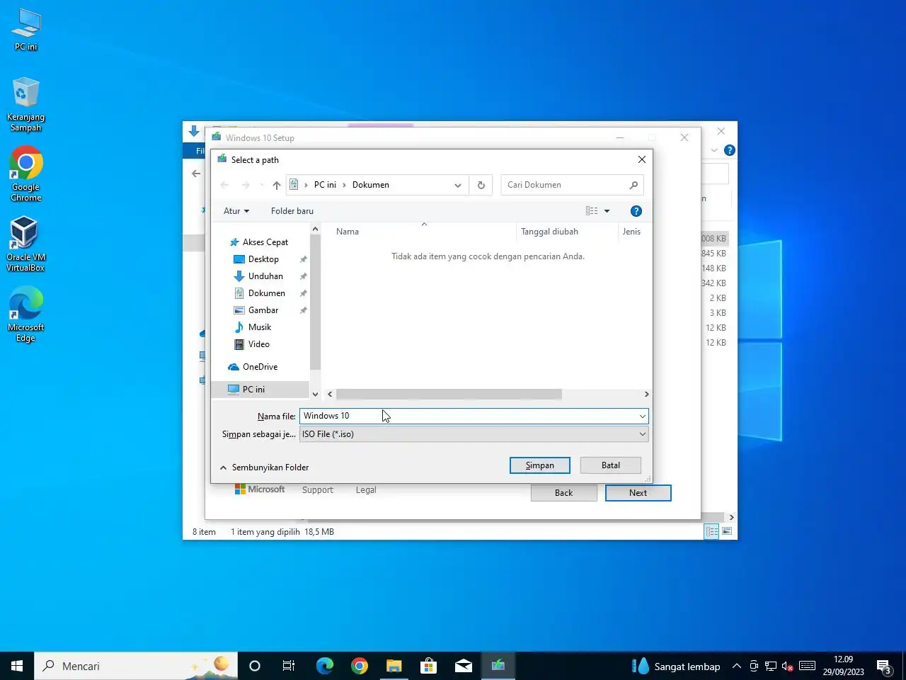The image size is (906, 680).
Task: Click the Simpan button
Action: [540, 465]
